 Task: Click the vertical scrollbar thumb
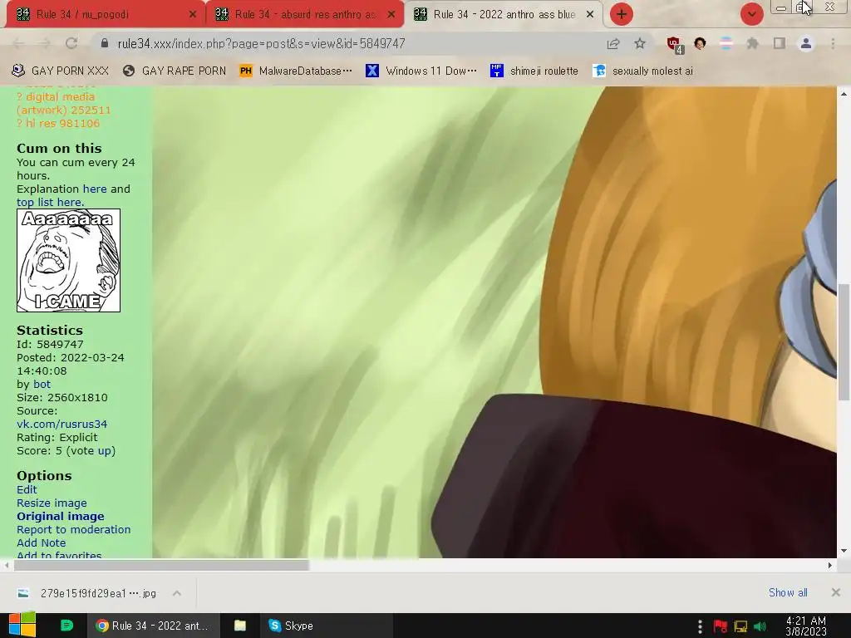(x=844, y=341)
